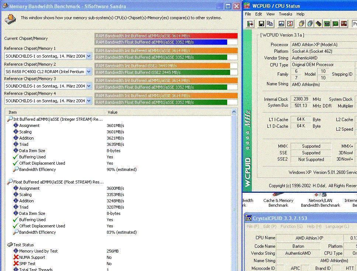Click the results list scroll-up arrow
Screen dimensions: 357x271
(x=234, y=112)
